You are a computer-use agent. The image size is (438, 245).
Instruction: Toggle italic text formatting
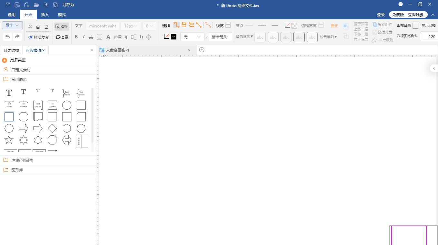pyautogui.click(x=84, y=37)
